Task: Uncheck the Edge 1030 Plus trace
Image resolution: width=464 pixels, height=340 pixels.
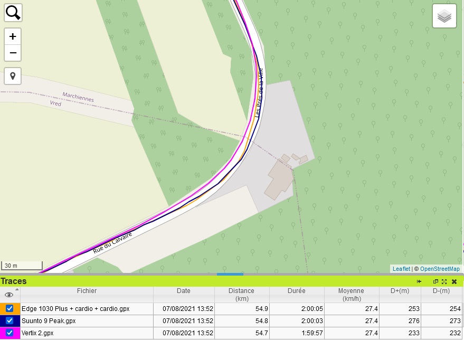Action: click(10, 308)
